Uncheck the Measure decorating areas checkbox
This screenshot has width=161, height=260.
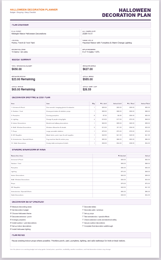[11, 207]
